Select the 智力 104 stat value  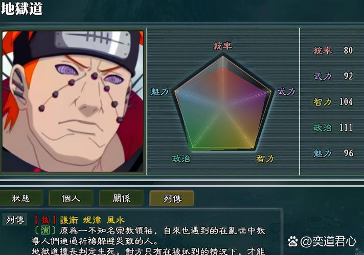tap(346, 101)
